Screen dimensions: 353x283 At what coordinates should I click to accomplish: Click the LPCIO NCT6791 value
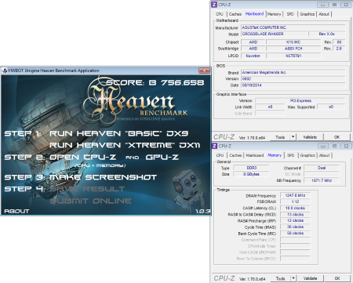(293, 56)
